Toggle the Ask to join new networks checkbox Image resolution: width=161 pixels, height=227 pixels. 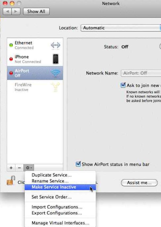(123, 85)
